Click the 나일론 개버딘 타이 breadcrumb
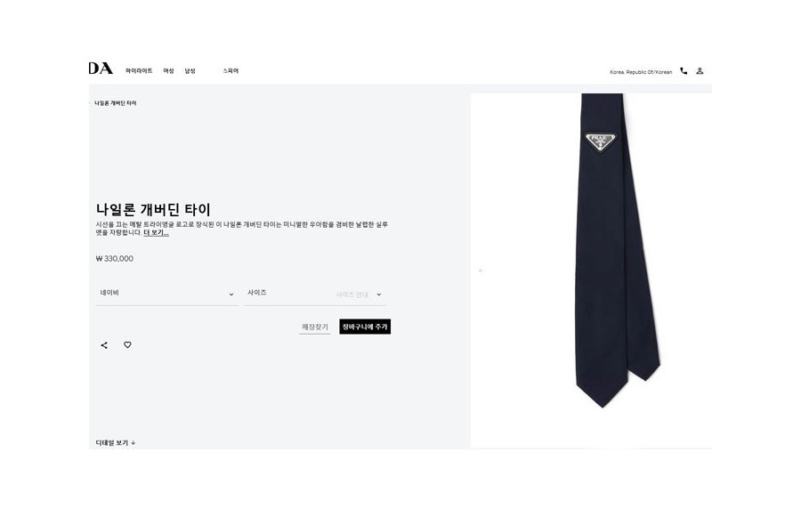 coord(116,103)
